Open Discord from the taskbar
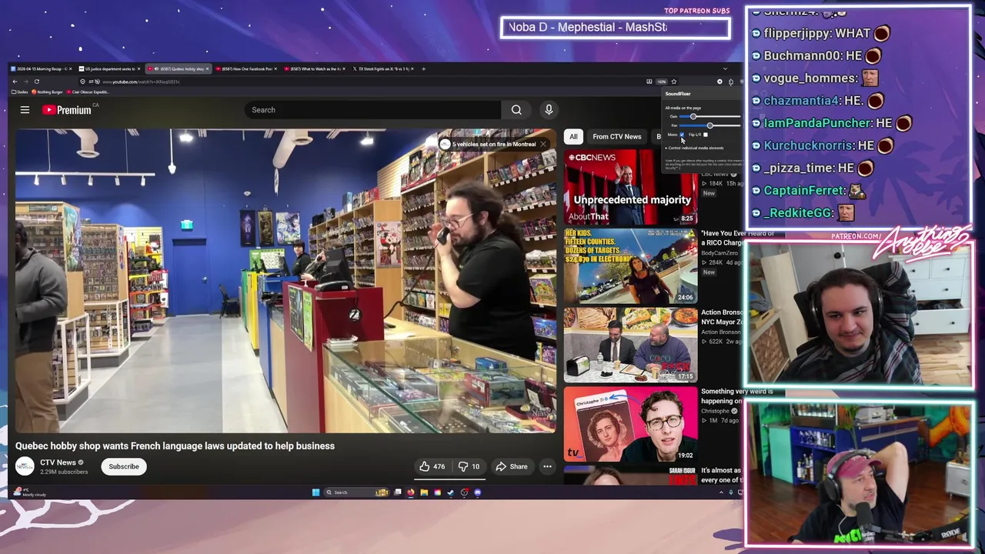The image size is (985, 554). (x=477, y=492)
